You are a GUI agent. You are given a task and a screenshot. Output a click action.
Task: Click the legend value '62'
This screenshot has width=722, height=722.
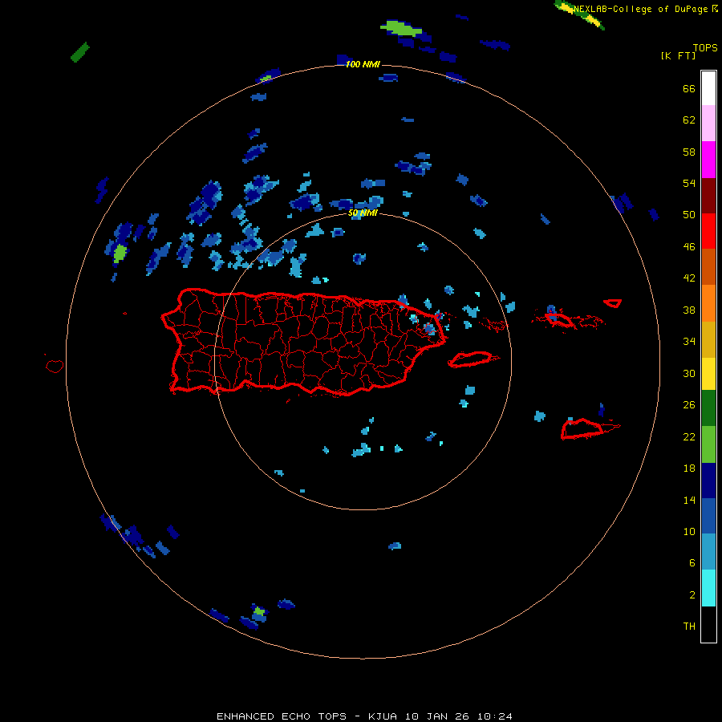pos(689,120)
